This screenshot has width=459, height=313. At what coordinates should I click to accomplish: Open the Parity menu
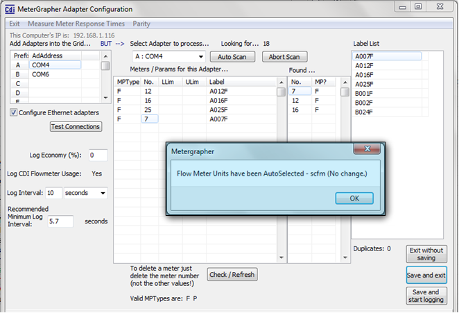[141, 24]
